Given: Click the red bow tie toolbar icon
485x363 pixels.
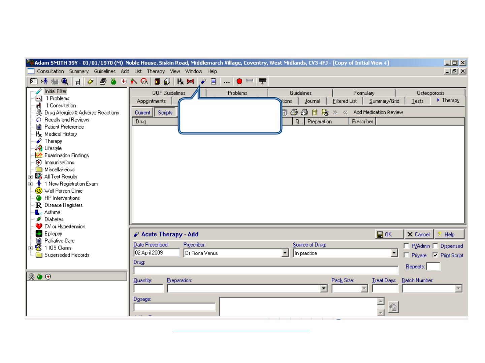Looking at the screenshot, I should pos(191,81).
